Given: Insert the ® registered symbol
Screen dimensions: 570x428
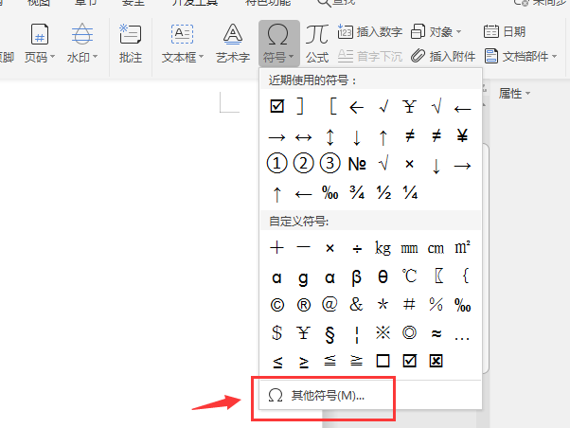Looking at the screenshot, I should point(304,305).
